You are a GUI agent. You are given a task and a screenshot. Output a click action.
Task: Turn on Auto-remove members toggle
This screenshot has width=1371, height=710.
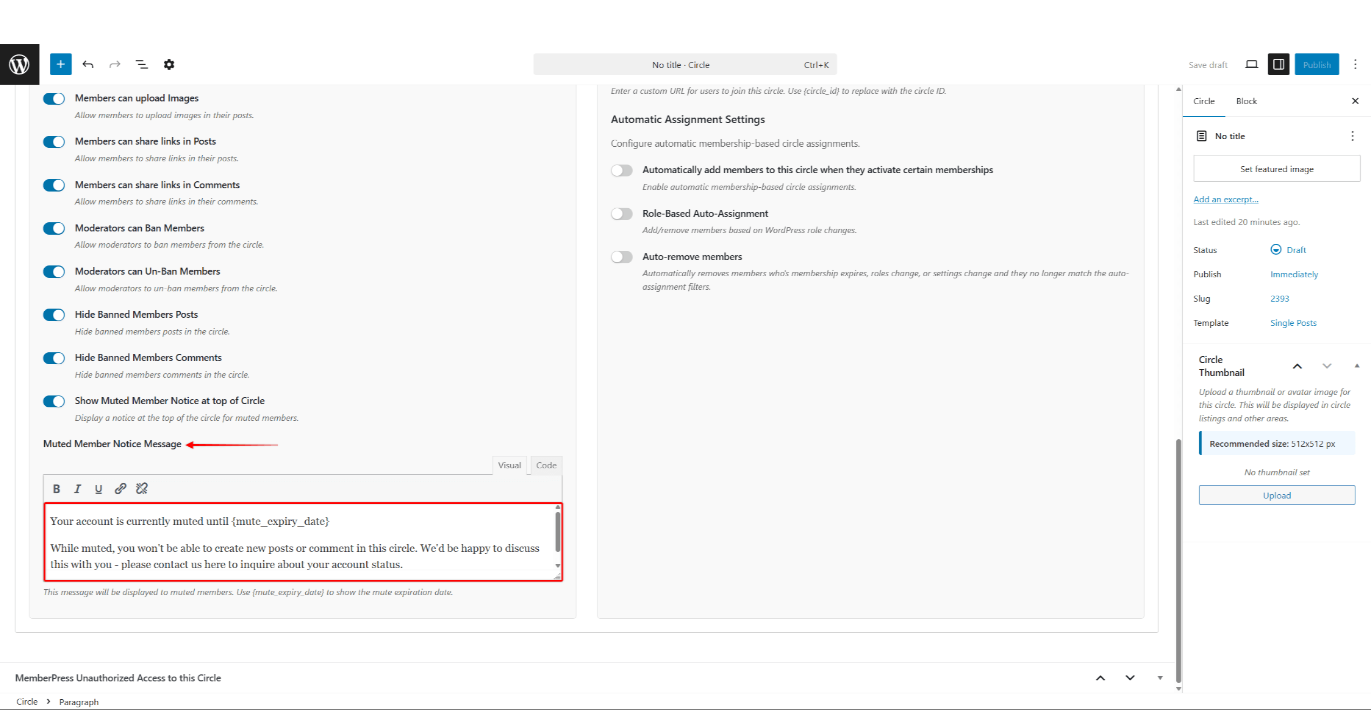tap(621, 257)
